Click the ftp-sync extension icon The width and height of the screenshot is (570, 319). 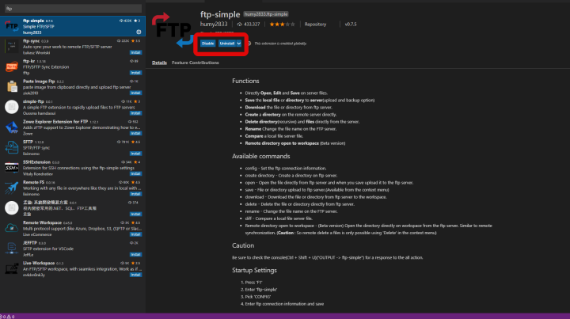[12, 47]
